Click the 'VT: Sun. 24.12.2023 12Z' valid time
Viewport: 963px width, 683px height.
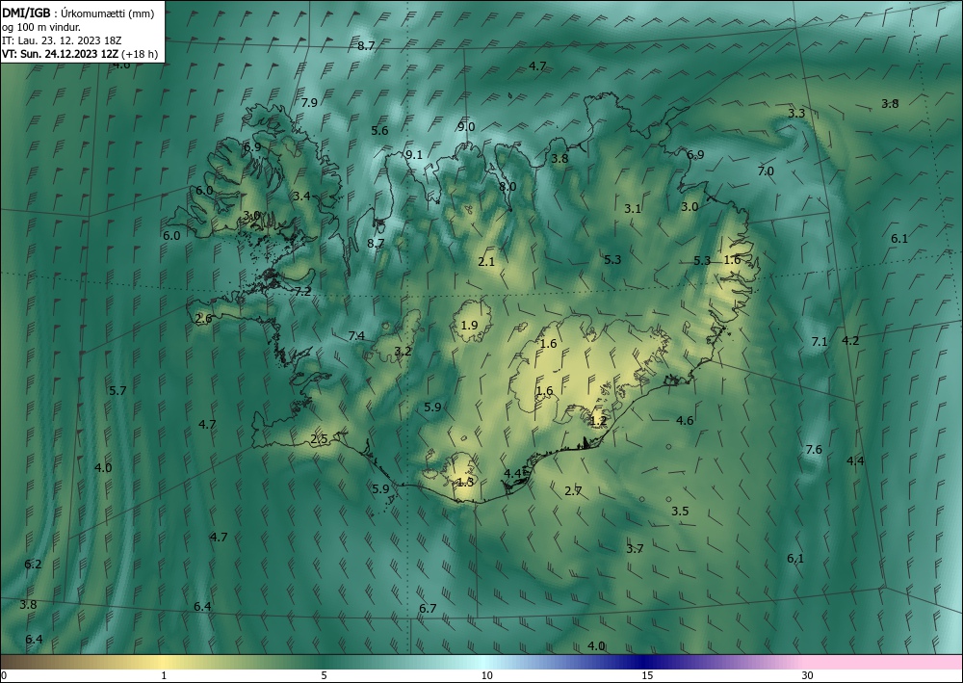coord(60,54)
